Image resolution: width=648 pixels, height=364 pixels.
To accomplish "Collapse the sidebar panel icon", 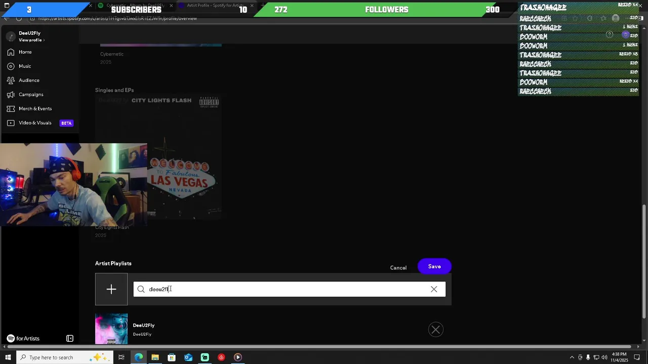I will [70, 339].
